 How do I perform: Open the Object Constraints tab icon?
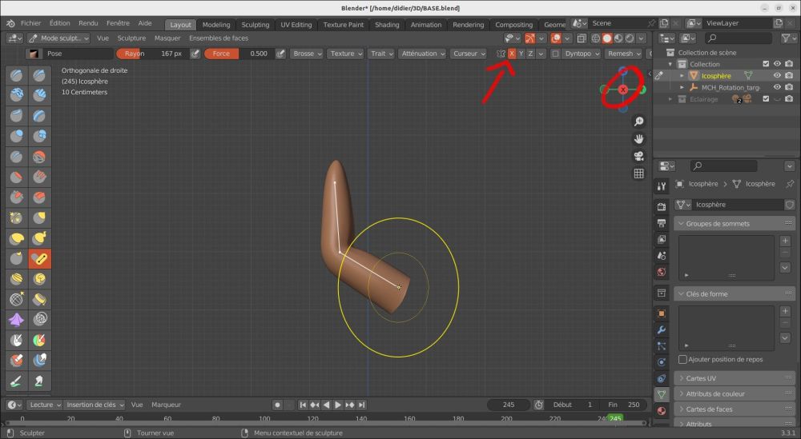[x=662, y=378]
